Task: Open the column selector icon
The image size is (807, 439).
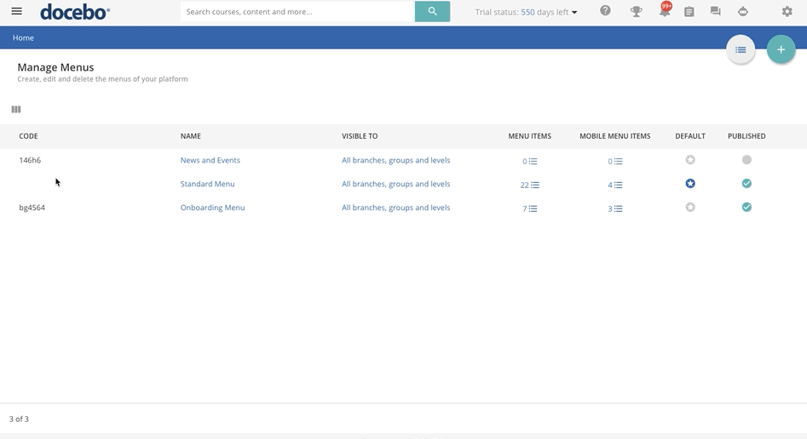Action: 16,109
